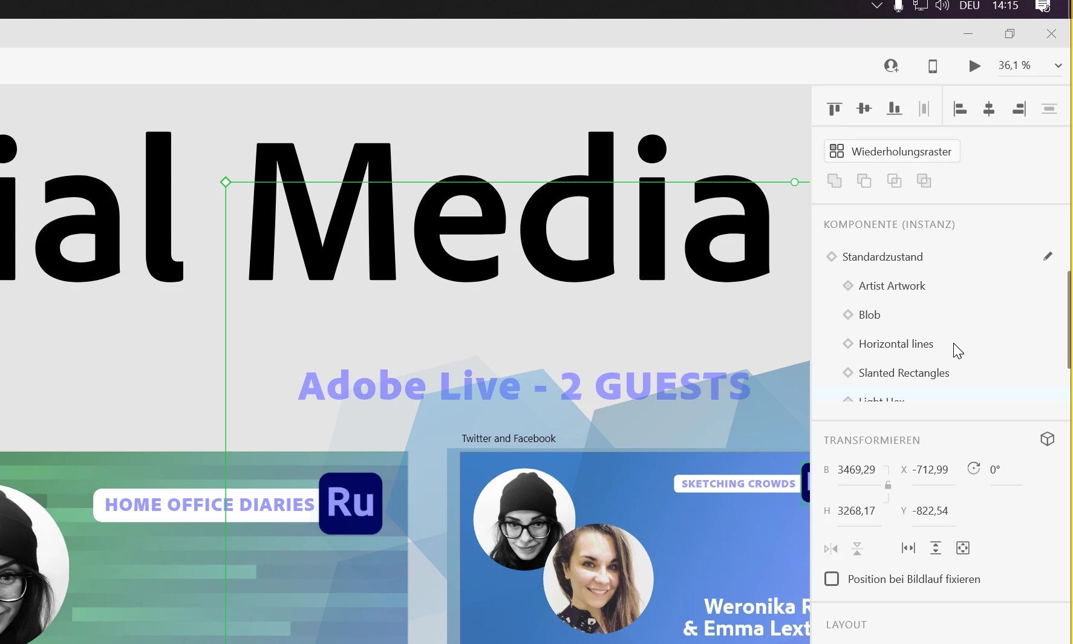Open mobile device preview icon
This screenshot has width=1073, height=644.
click(x=933, y=66)
